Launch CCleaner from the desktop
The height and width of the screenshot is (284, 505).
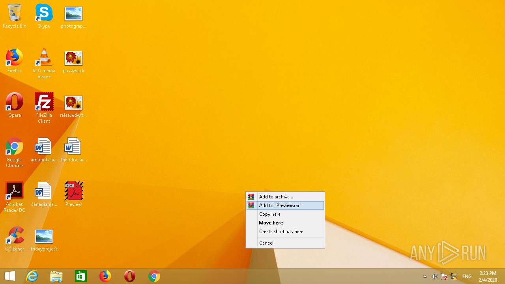(15, 239)
